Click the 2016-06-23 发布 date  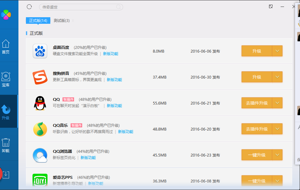(x=205, y=155)
